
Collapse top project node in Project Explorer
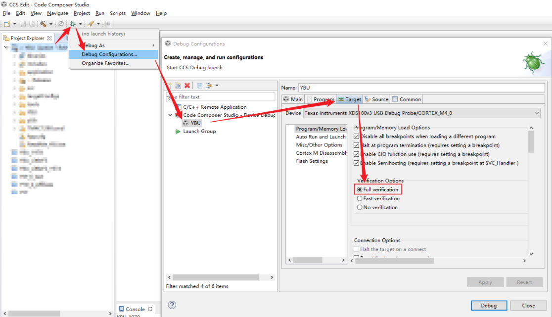[x=5, y=47]
